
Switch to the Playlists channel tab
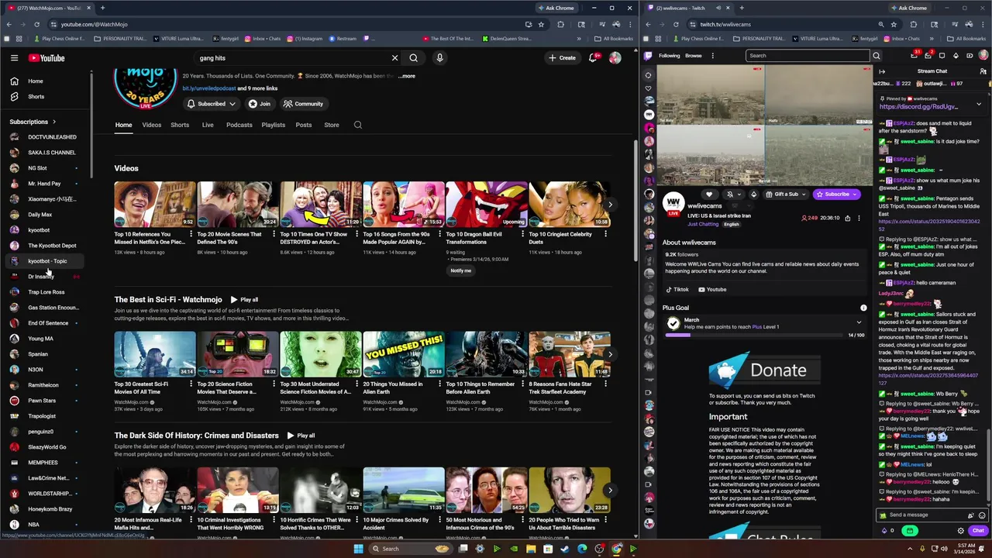[274, 125]
